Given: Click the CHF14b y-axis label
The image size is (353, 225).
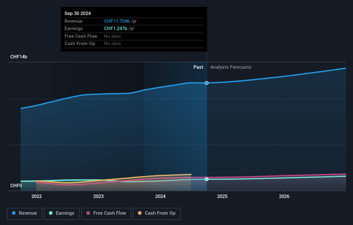Looking at the screenshot, I should 18,57.
